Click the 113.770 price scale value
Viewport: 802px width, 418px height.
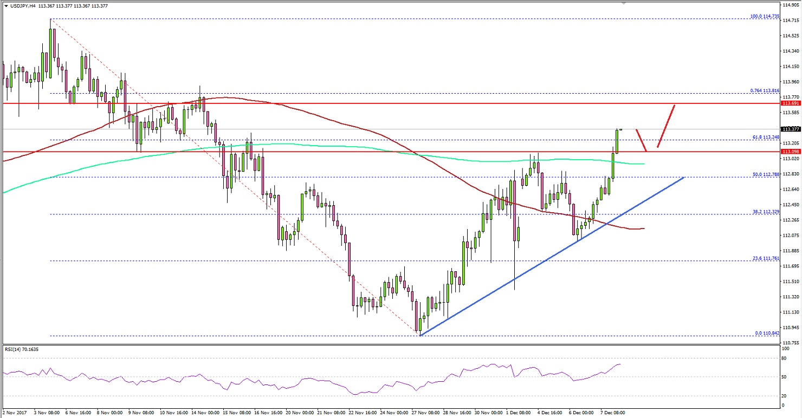tap(791, 97)
